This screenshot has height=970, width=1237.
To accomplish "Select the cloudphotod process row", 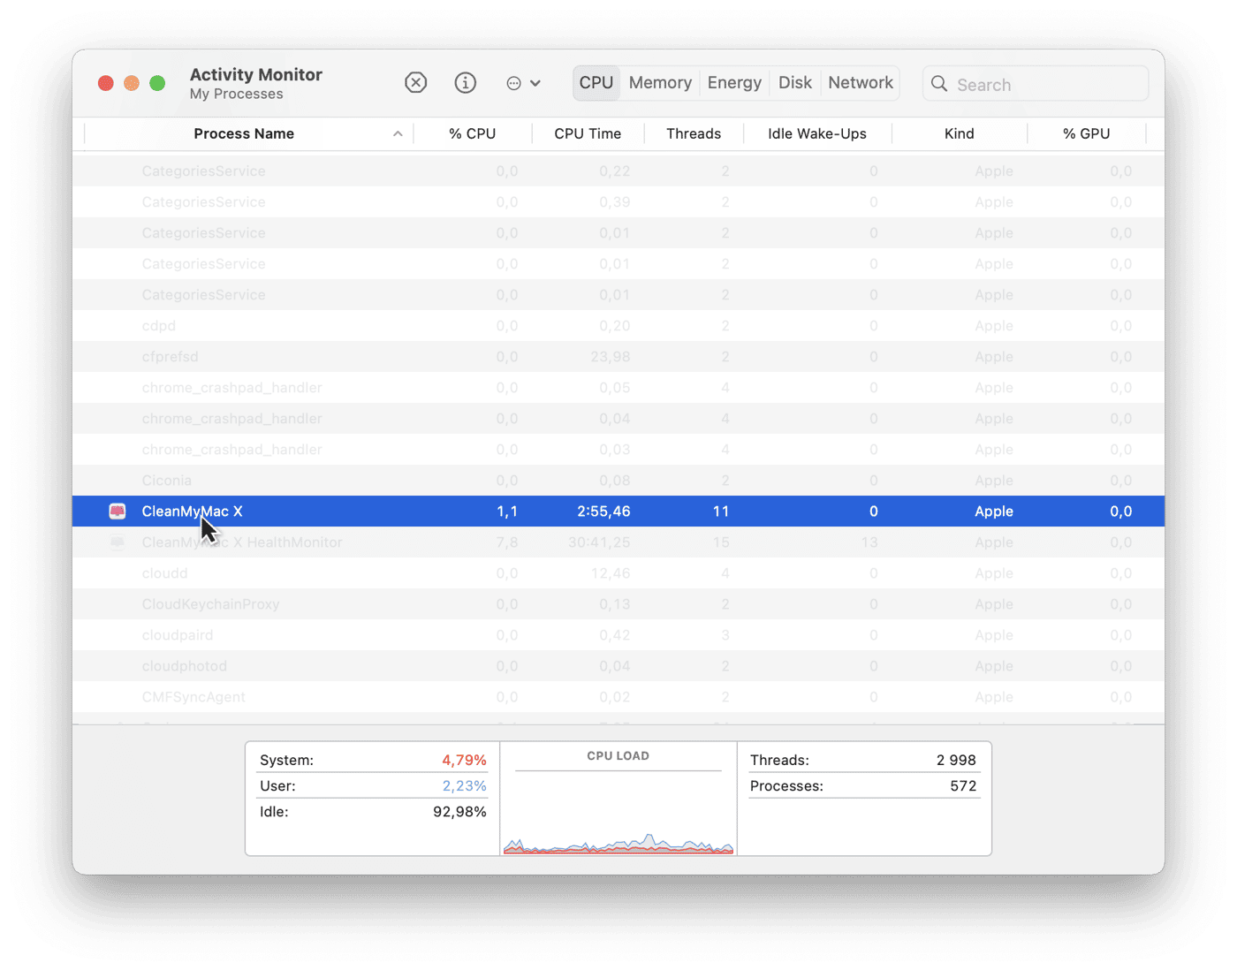I will click(x=618, y=666).
